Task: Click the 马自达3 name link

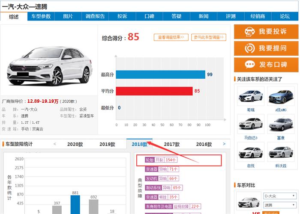Action: (x=251, y=138)
